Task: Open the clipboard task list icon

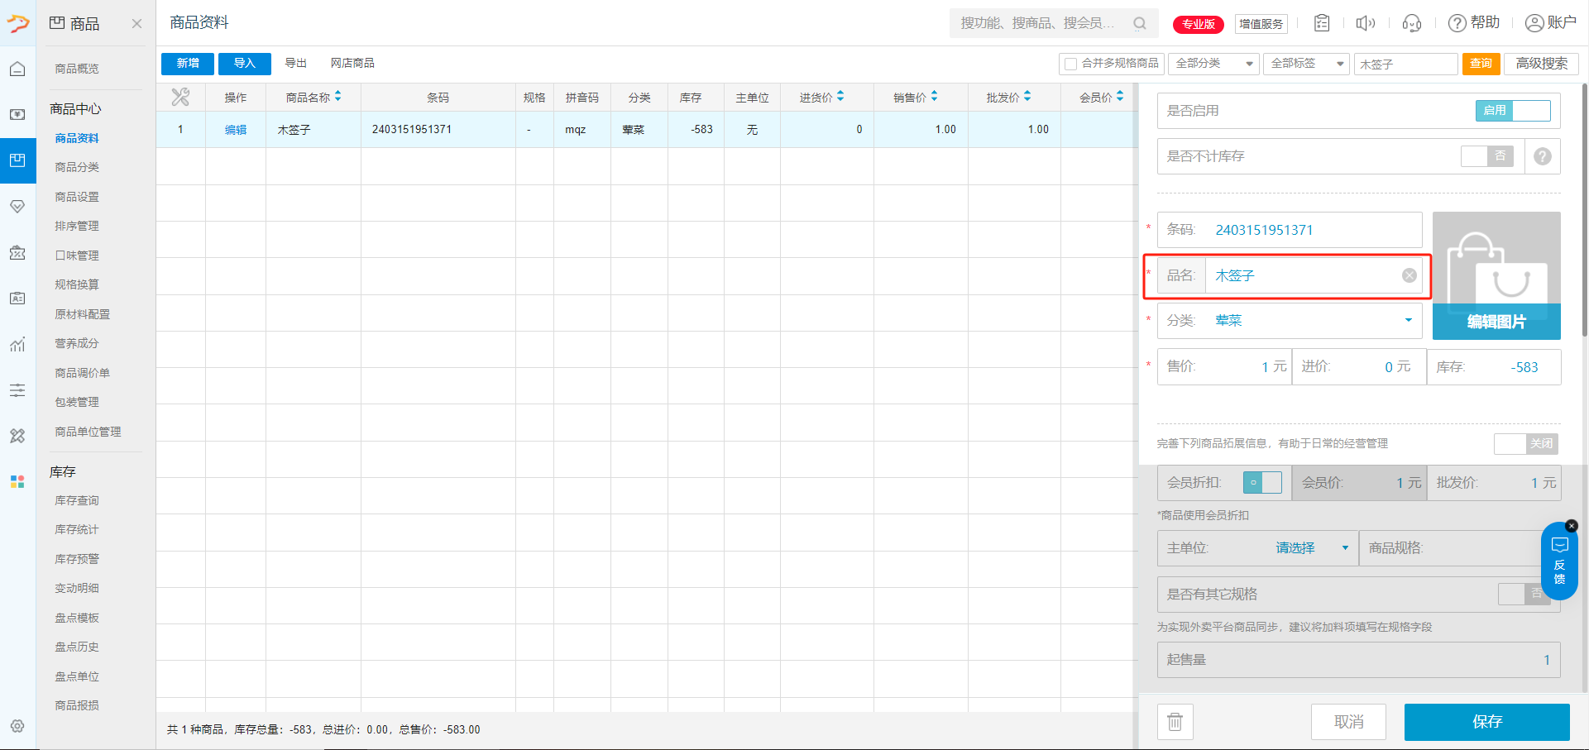Action: 1322,23
